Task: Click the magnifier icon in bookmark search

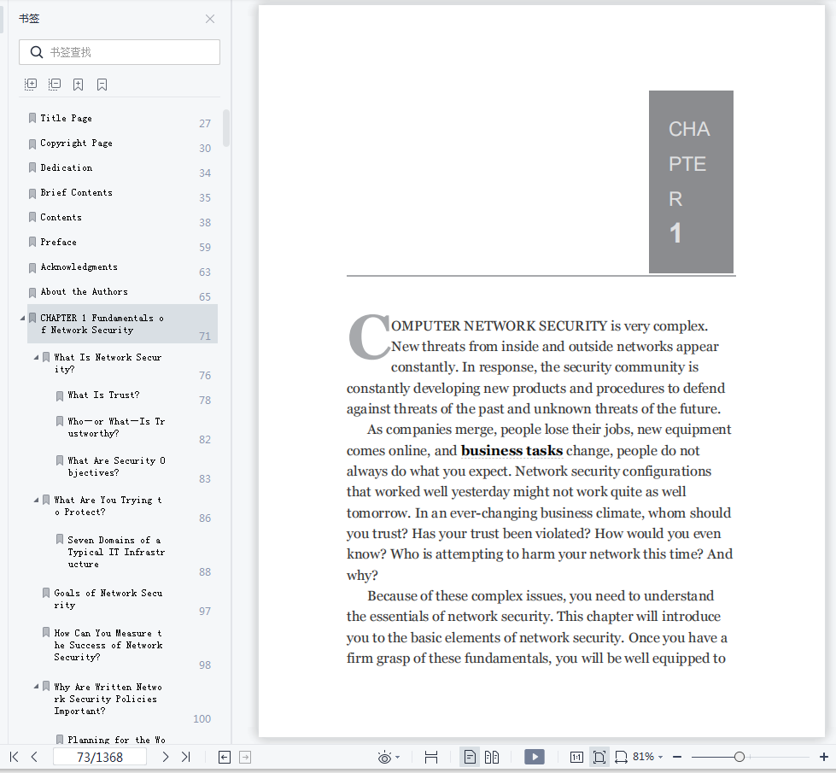Action: click(36, 52)
